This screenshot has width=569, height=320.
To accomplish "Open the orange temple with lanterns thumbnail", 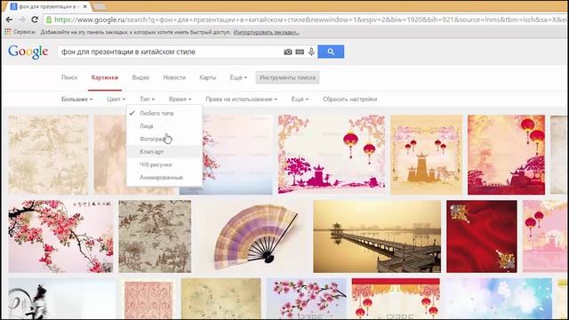I will coord(427,155).
